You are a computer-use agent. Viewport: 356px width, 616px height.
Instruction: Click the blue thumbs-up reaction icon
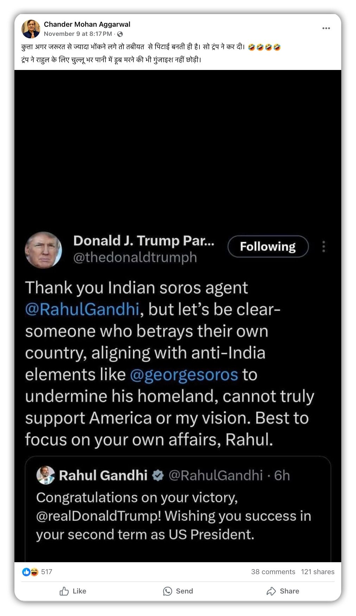[26, 572]
